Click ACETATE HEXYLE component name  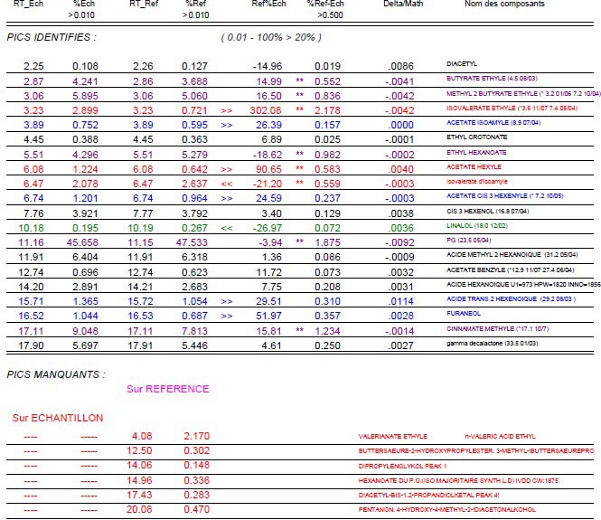[474, 167]
